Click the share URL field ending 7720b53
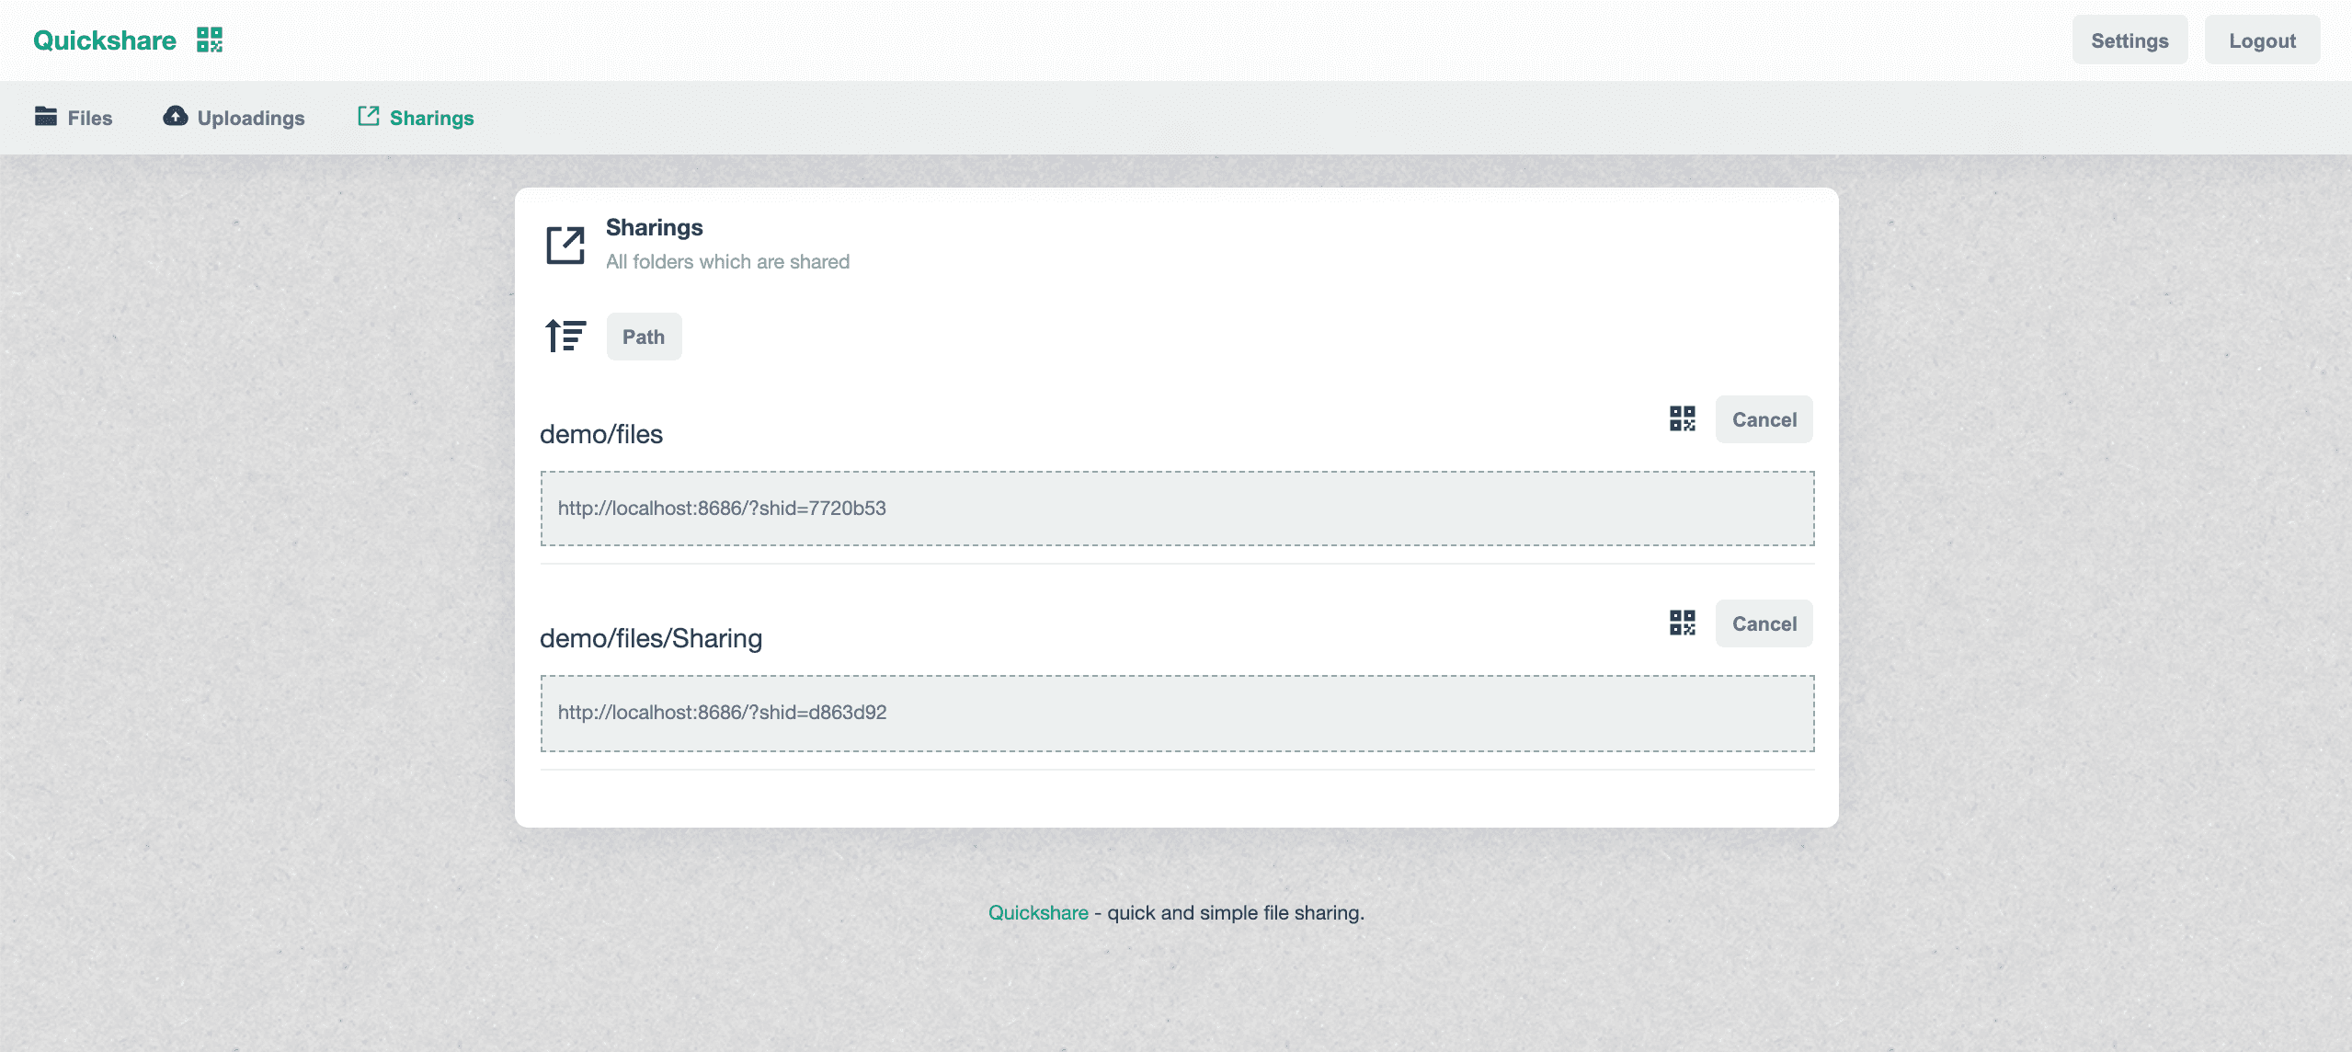2352x1052 pixels. [x=1177, y=509]
